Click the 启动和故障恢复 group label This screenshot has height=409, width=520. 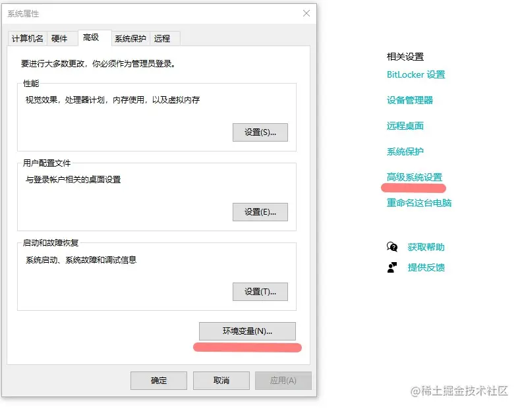pyautogui.click(x=51, y=243)
